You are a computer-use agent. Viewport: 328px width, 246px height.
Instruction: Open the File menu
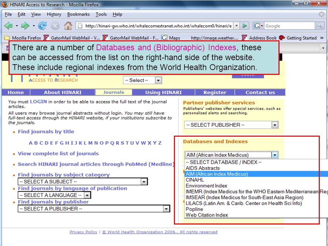(x=8, y=14)
